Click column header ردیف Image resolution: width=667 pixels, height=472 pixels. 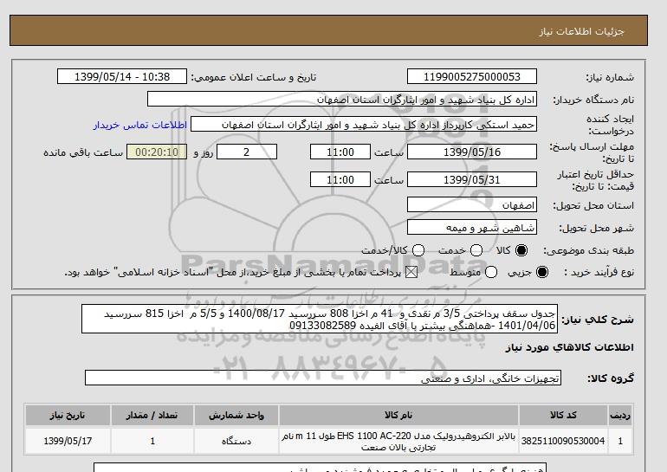point(620,416)
